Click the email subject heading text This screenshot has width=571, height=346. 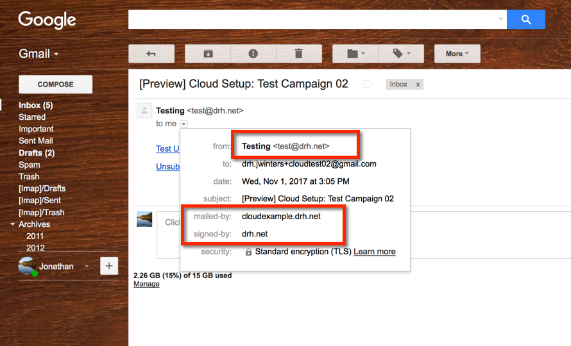(244, 84)
